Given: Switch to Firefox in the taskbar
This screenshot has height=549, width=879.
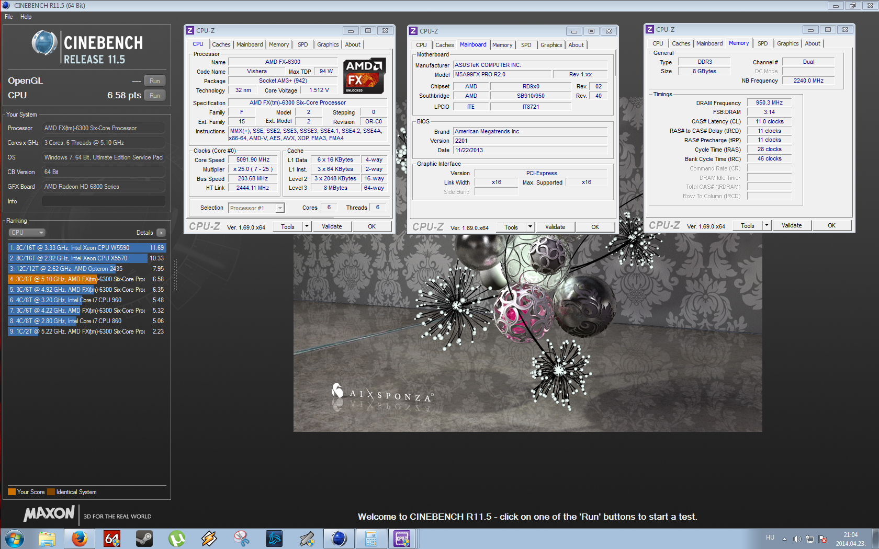Looking at the screenshot, I should click(x=80, y=539).
